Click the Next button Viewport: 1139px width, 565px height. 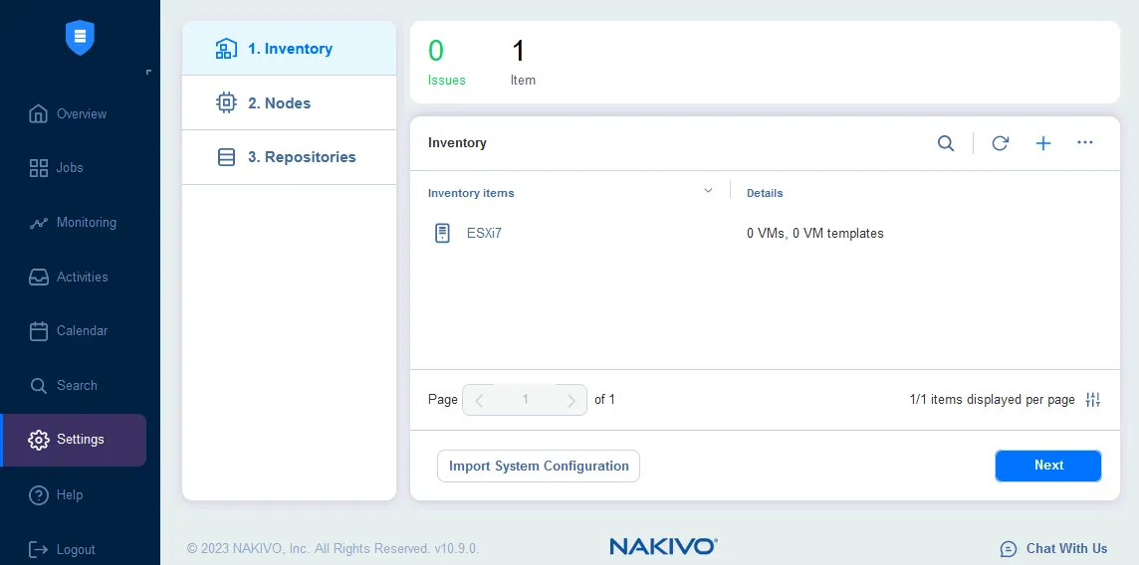(1047, 466)
